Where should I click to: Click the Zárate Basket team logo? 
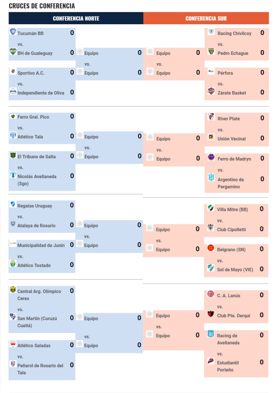click(211, 91)
